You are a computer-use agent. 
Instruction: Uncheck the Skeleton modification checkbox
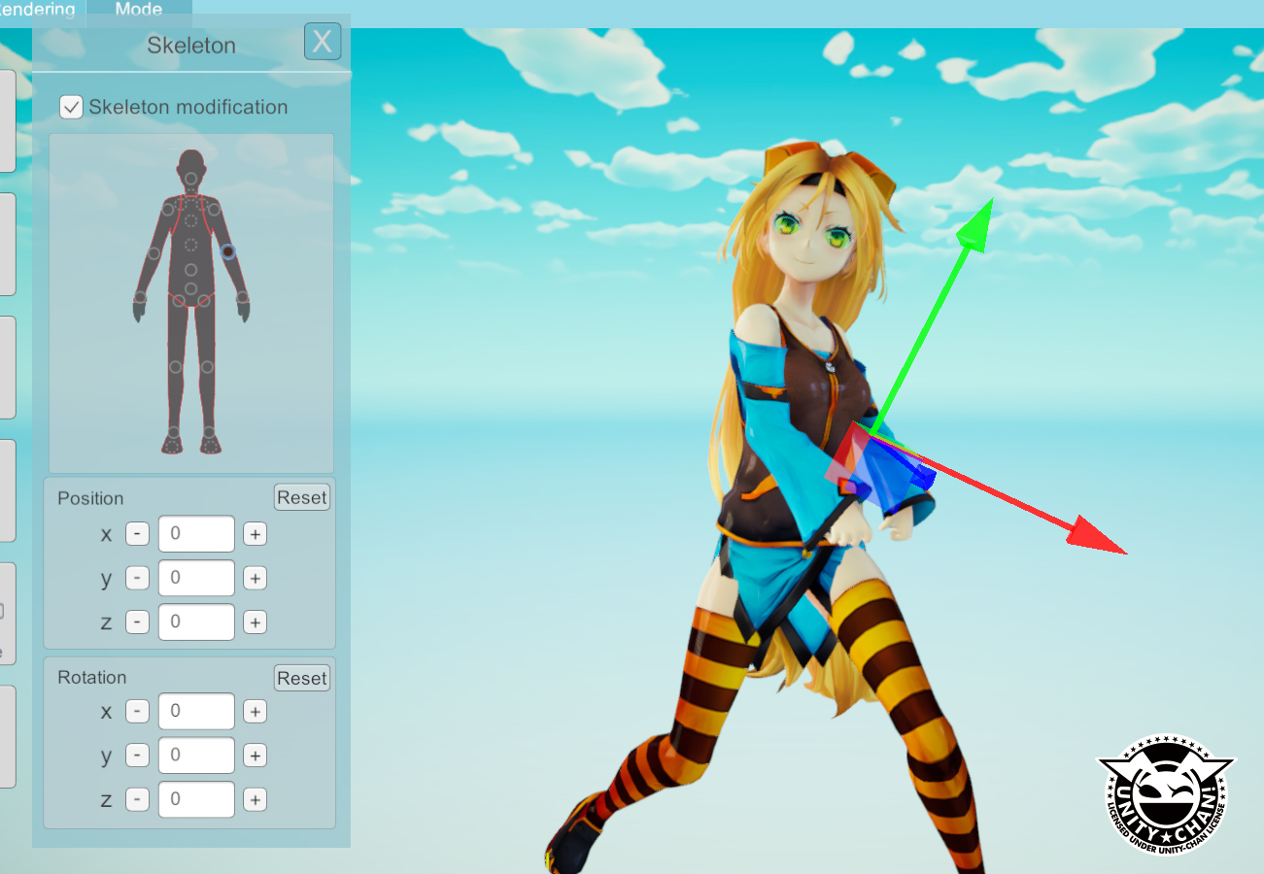click(71, 107)
